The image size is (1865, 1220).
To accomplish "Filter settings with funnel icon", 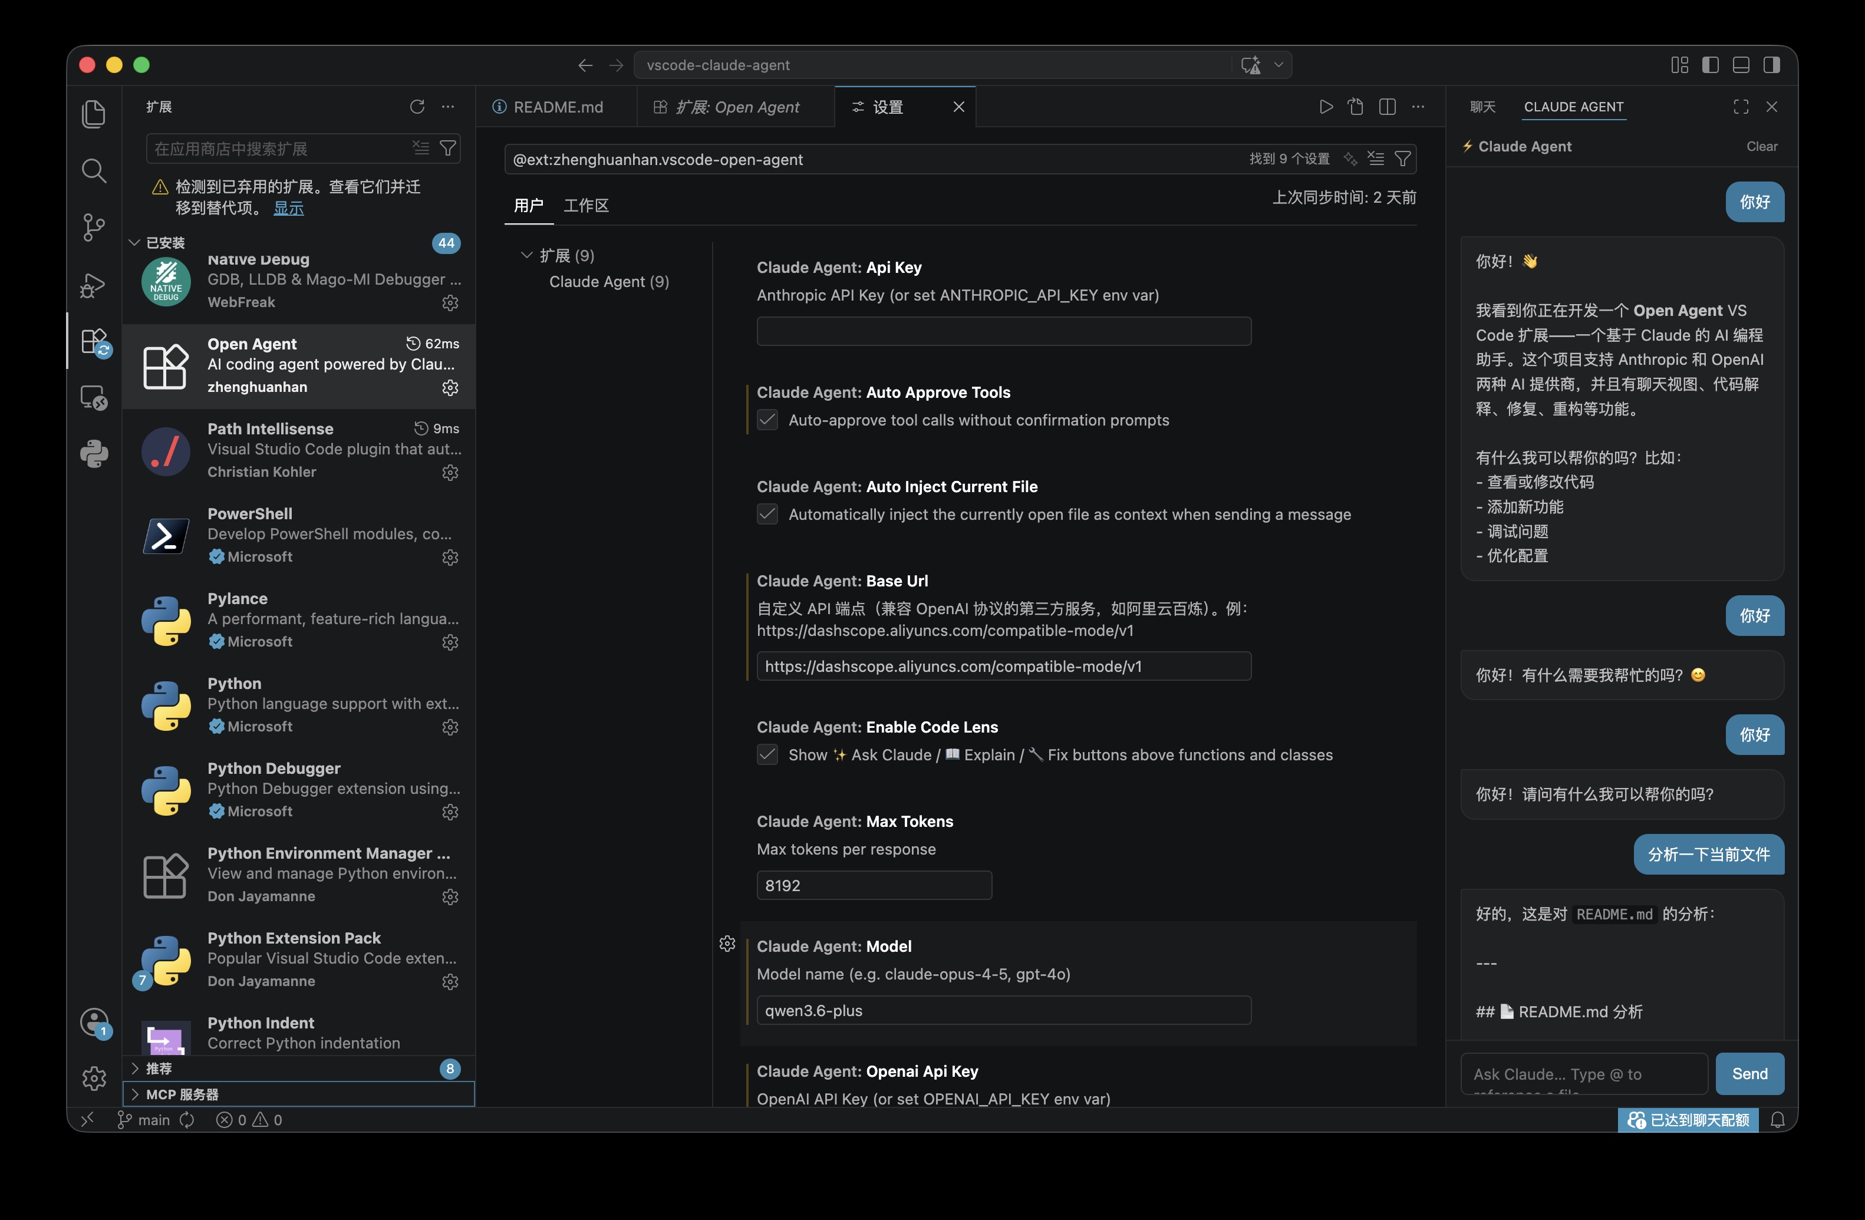I will coord(1403,159).
